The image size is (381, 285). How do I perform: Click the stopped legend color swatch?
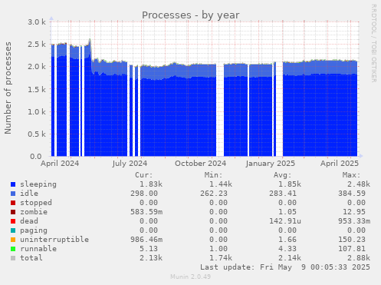13,203
